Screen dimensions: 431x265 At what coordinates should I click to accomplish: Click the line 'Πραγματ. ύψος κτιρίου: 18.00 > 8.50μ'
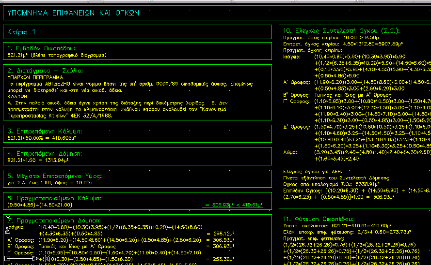coord(331,38)
